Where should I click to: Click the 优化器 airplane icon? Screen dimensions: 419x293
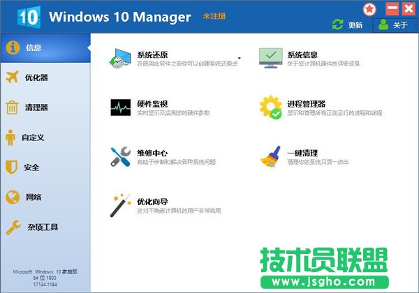click(x=13, y=77)
